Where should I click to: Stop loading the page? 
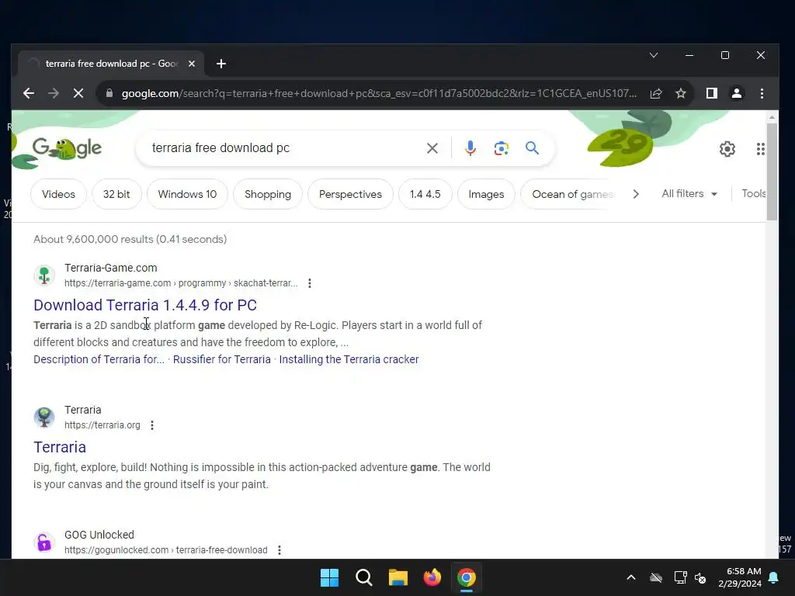tap(78, 93)
